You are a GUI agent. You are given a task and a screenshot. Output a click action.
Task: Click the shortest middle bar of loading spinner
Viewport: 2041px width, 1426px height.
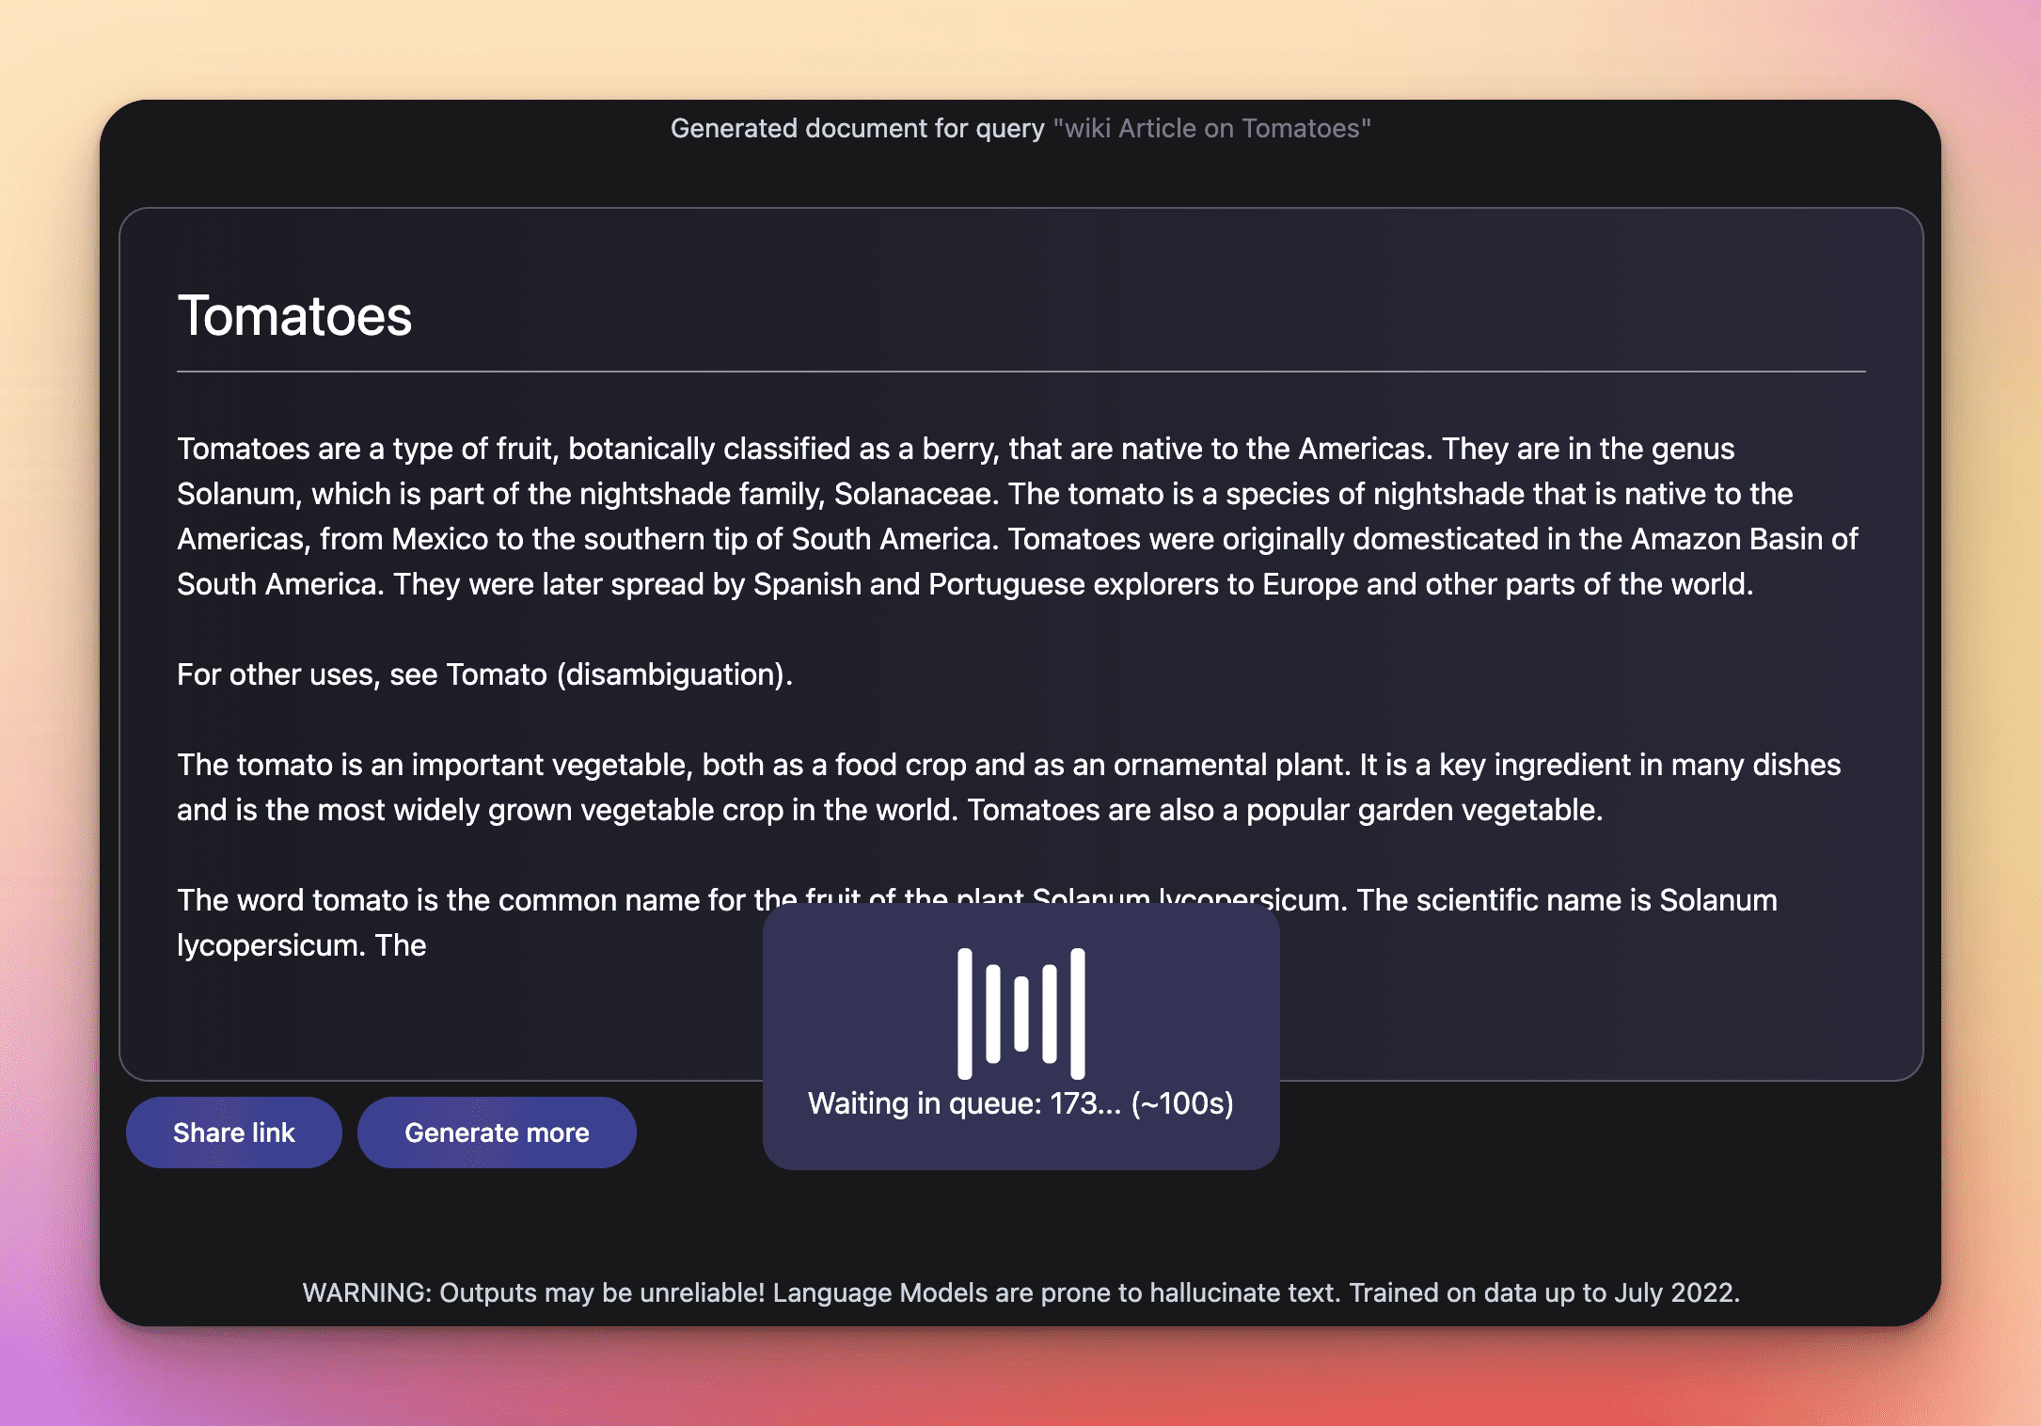[1020, 1013]
